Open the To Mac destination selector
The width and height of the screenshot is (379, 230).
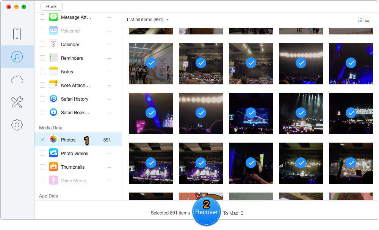pyautogui.click(x=233, y=213)
